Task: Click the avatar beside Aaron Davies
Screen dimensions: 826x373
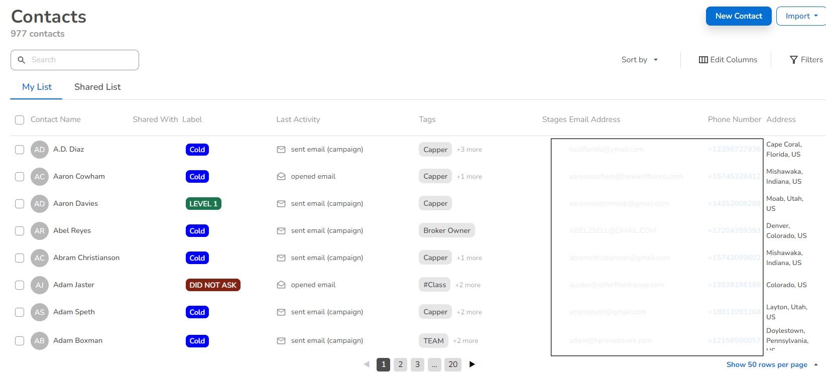Action: (x=40, y=204)
